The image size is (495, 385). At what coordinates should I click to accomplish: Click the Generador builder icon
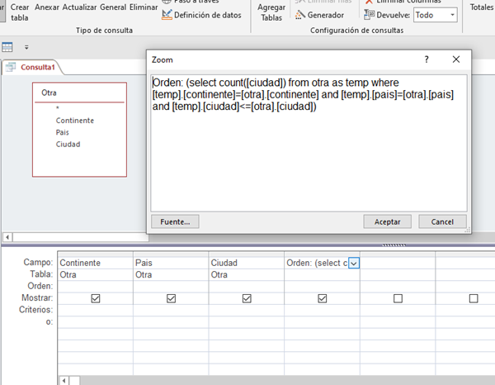(300, 15)
